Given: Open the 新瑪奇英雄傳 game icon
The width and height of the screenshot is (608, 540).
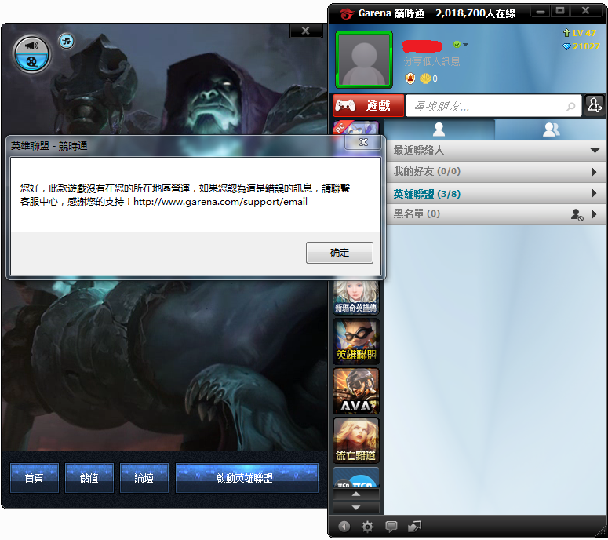Looking at the screenshot, I should (355, 297).
